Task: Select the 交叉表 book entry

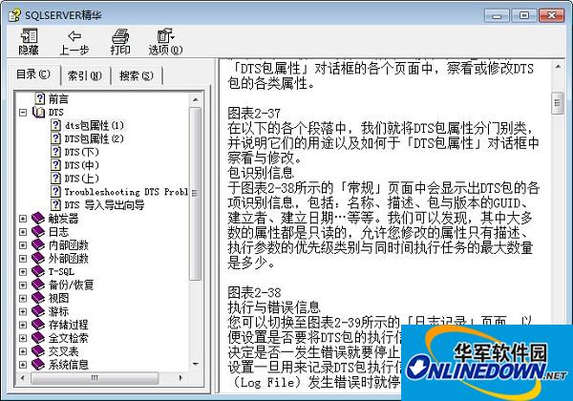Action: pyautogui.click(x=64, y=351)
